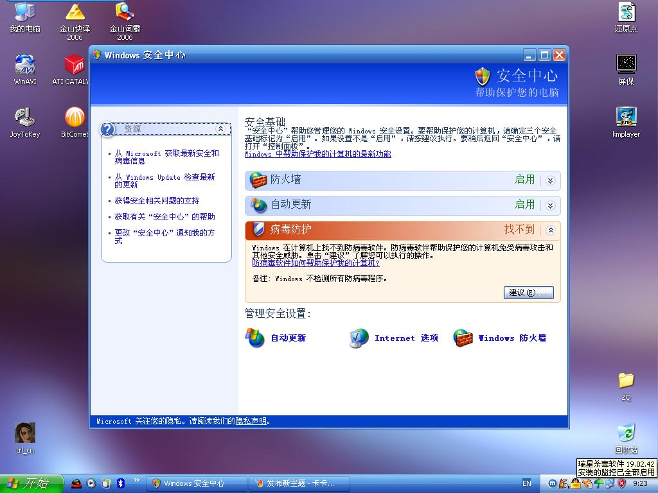Select the 还原点 desktop icon
The width and height of the screenshot is (658, 493).
pos(626,17)
